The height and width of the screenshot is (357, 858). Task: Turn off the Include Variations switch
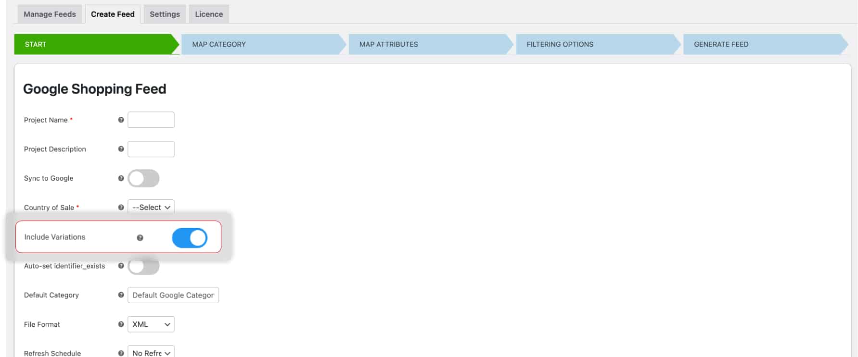(x=190, y=238)
